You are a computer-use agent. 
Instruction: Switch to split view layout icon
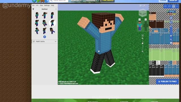point(174,6)
